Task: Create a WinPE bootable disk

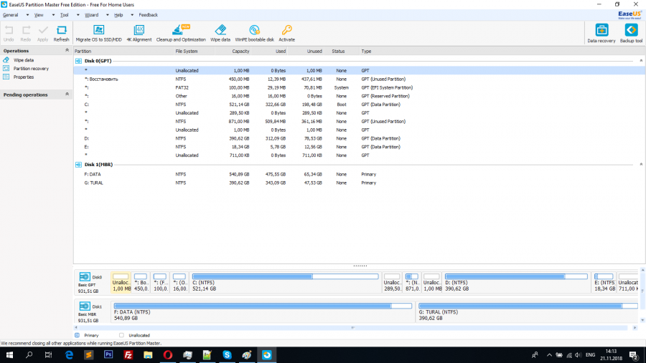Action: coord(255,34)
